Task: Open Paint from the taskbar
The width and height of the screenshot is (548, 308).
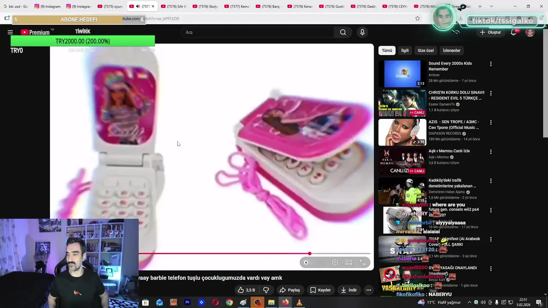Action: pos(243,302)
